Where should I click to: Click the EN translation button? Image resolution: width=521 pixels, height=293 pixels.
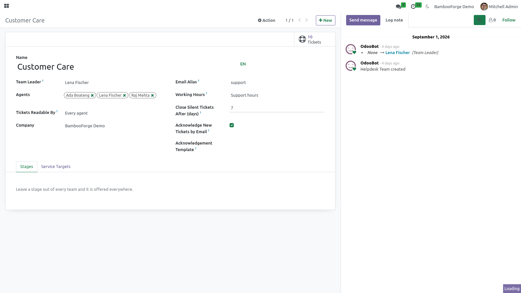pyautogui.click(x=243, y=64)
